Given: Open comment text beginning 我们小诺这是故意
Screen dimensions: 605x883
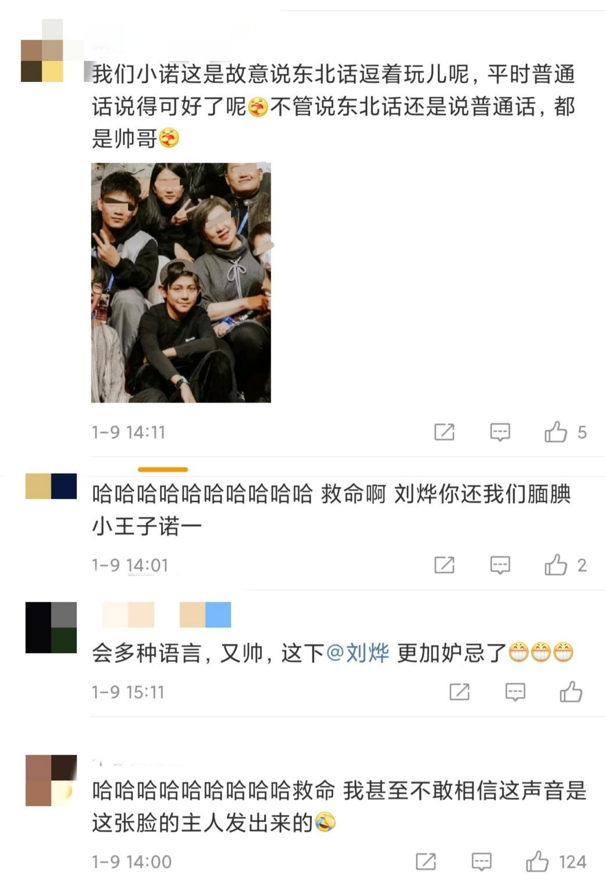Looking at the screenshot, I should [x=333, y=106].
